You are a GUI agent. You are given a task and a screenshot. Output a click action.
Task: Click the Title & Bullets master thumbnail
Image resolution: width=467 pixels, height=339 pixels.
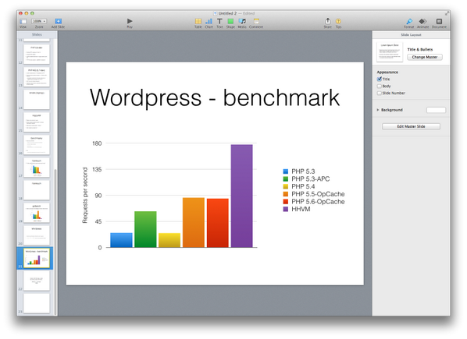(390, 52)
